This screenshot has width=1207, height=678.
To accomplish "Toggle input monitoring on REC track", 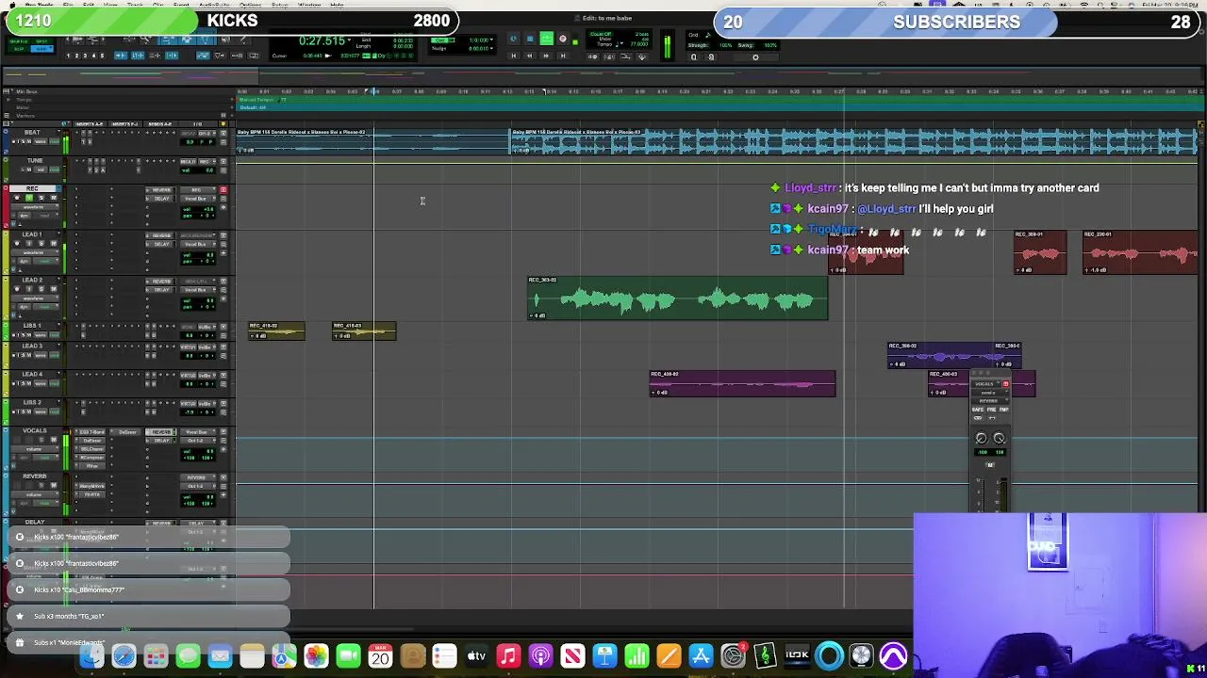I will pyautogui.click(x=29, y=198).
